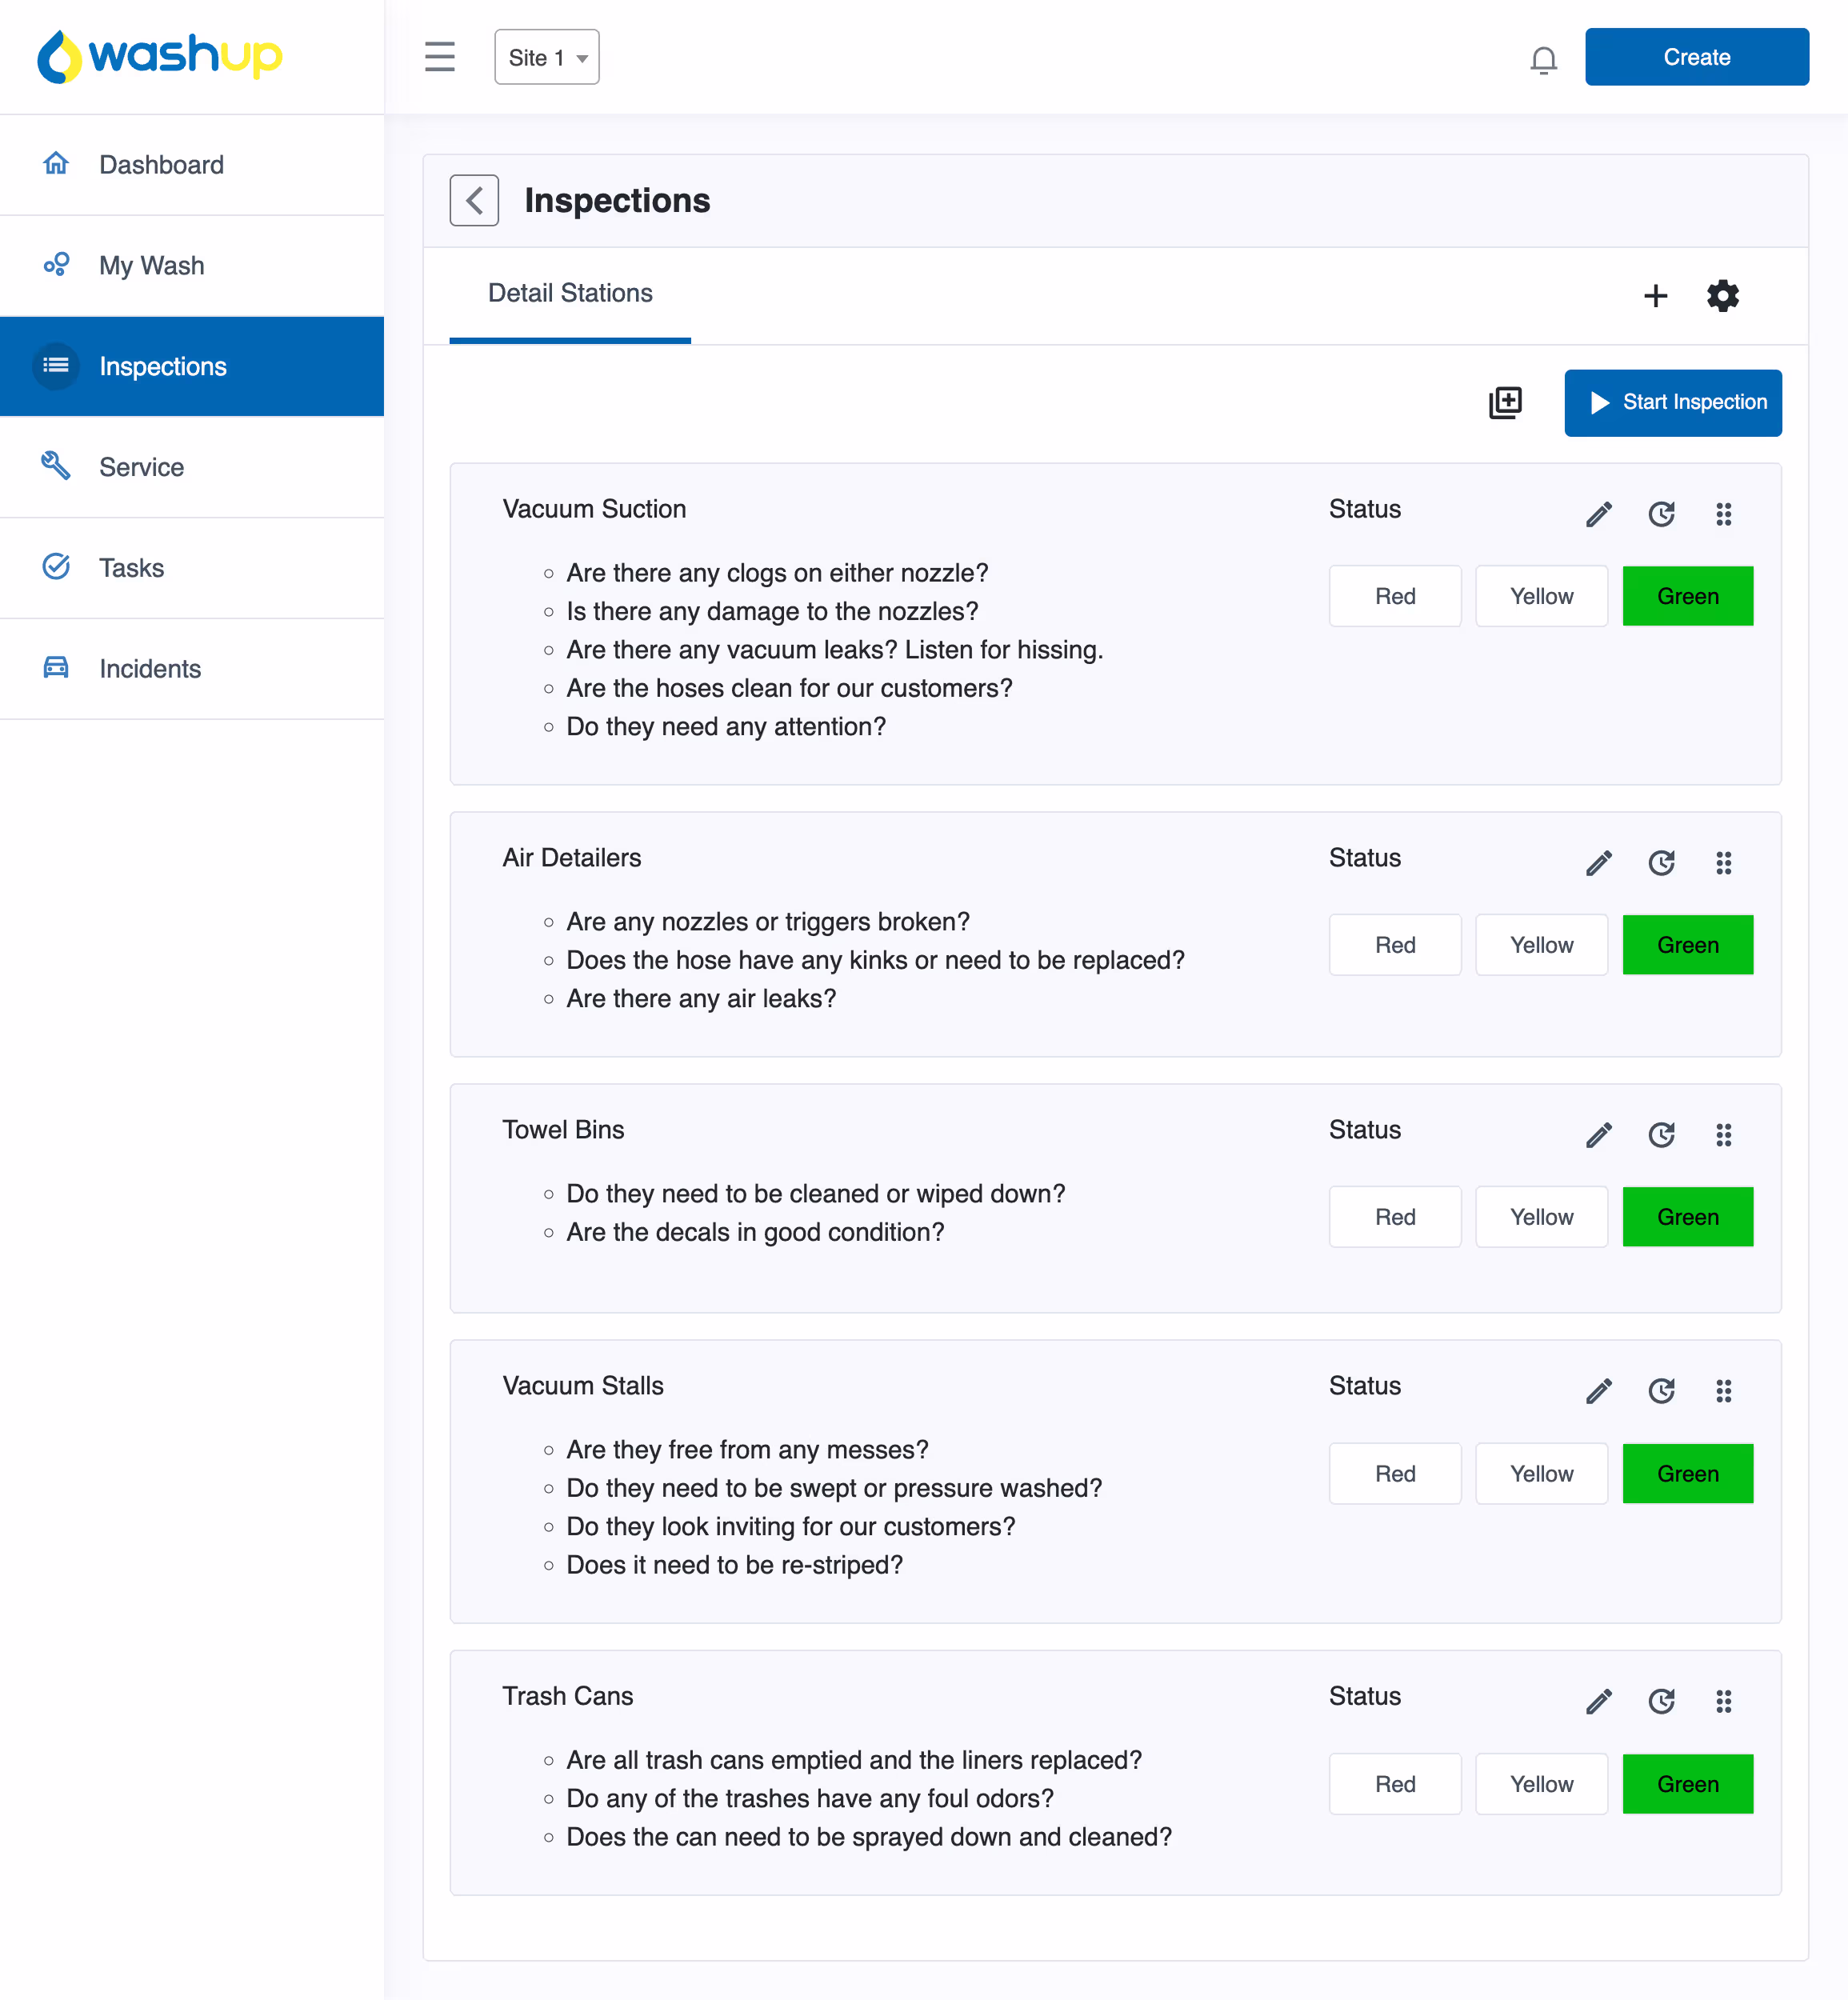
Task: Toggle the hamburger menu icon
Action: pos(440,57)
